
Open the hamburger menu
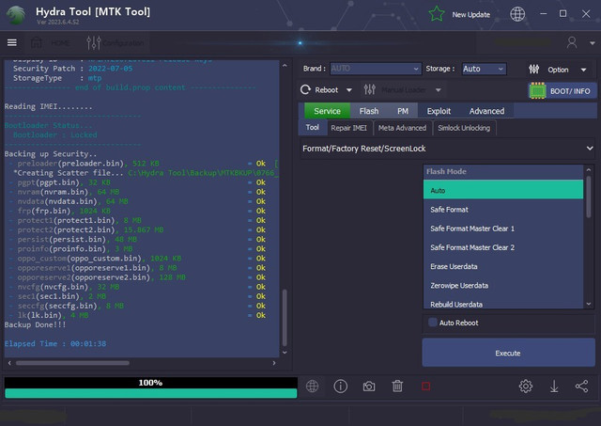(x=12, y=42)
